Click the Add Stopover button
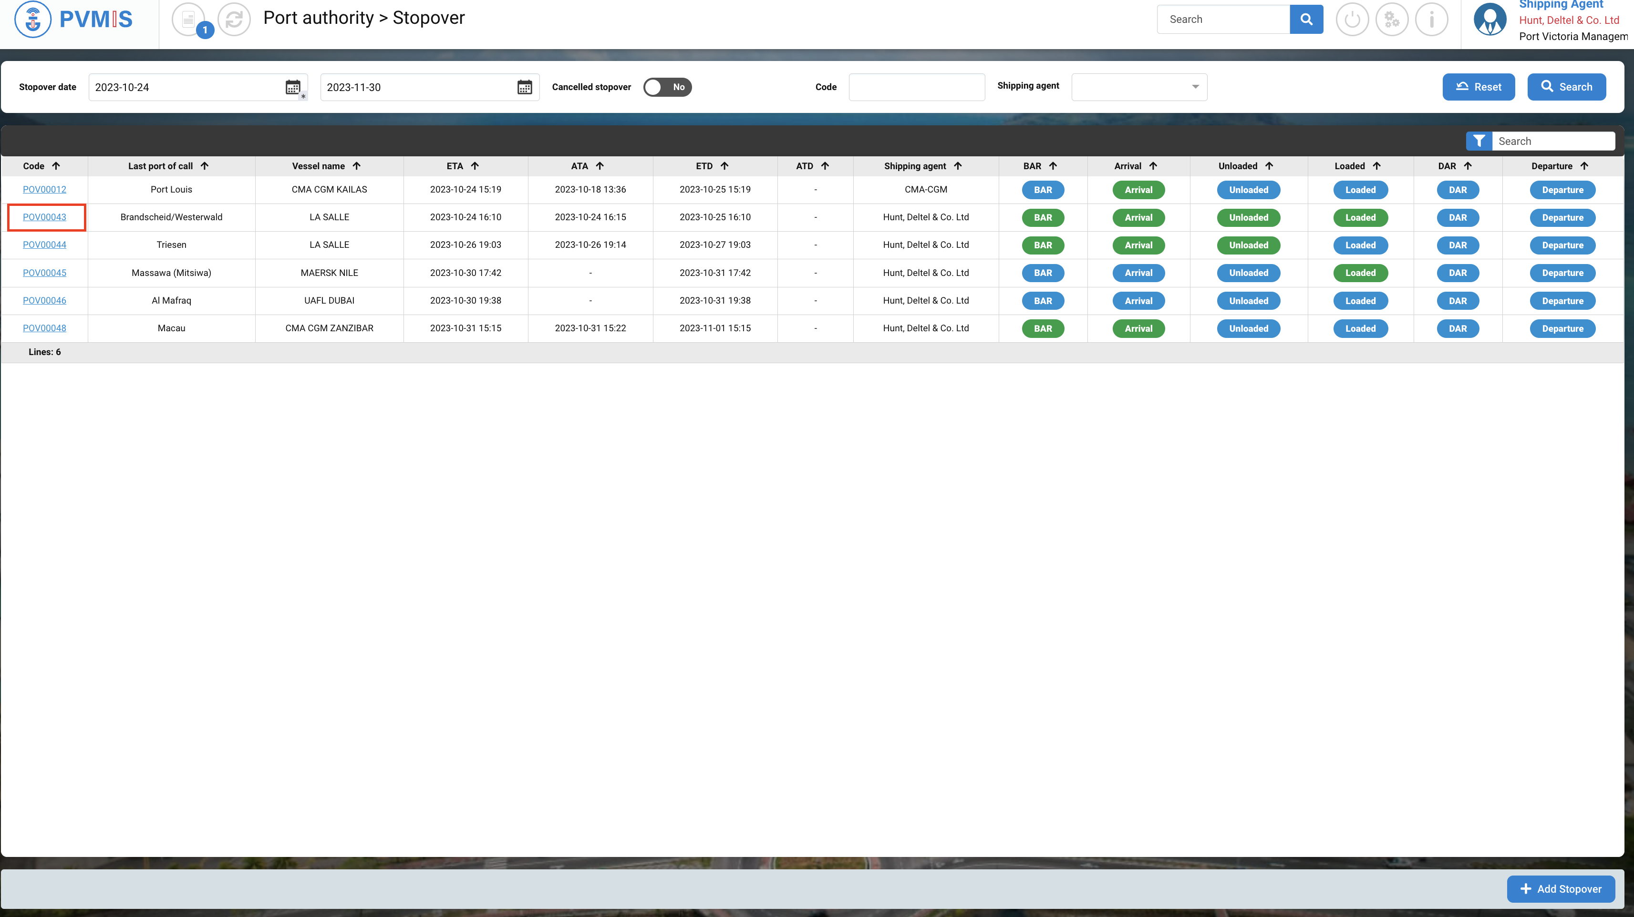This screenshot has height=917, width=1634. click(x=1561, y=889)
